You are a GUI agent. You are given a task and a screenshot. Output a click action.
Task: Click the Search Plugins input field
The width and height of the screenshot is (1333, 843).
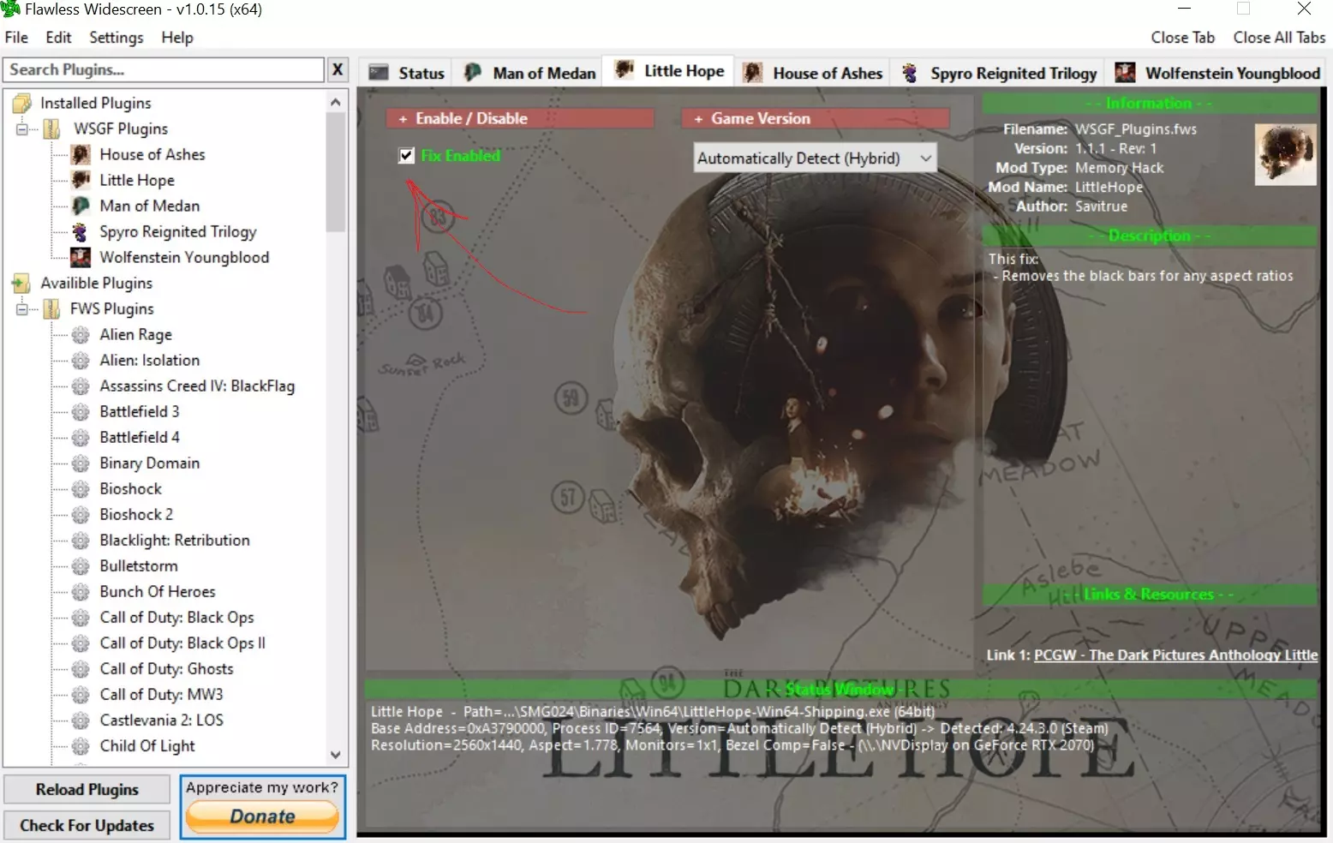click(x=164, y=70)
